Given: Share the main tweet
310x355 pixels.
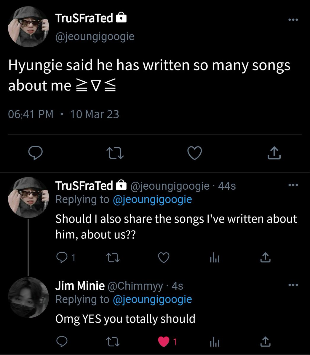Looking at the screenshot, I should pos(274,153).
